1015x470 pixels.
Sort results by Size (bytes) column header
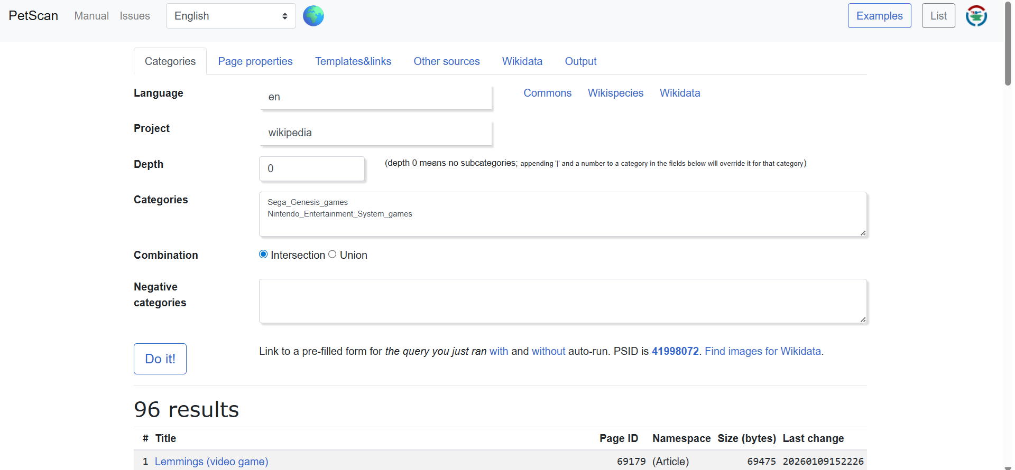pos(746,438)
